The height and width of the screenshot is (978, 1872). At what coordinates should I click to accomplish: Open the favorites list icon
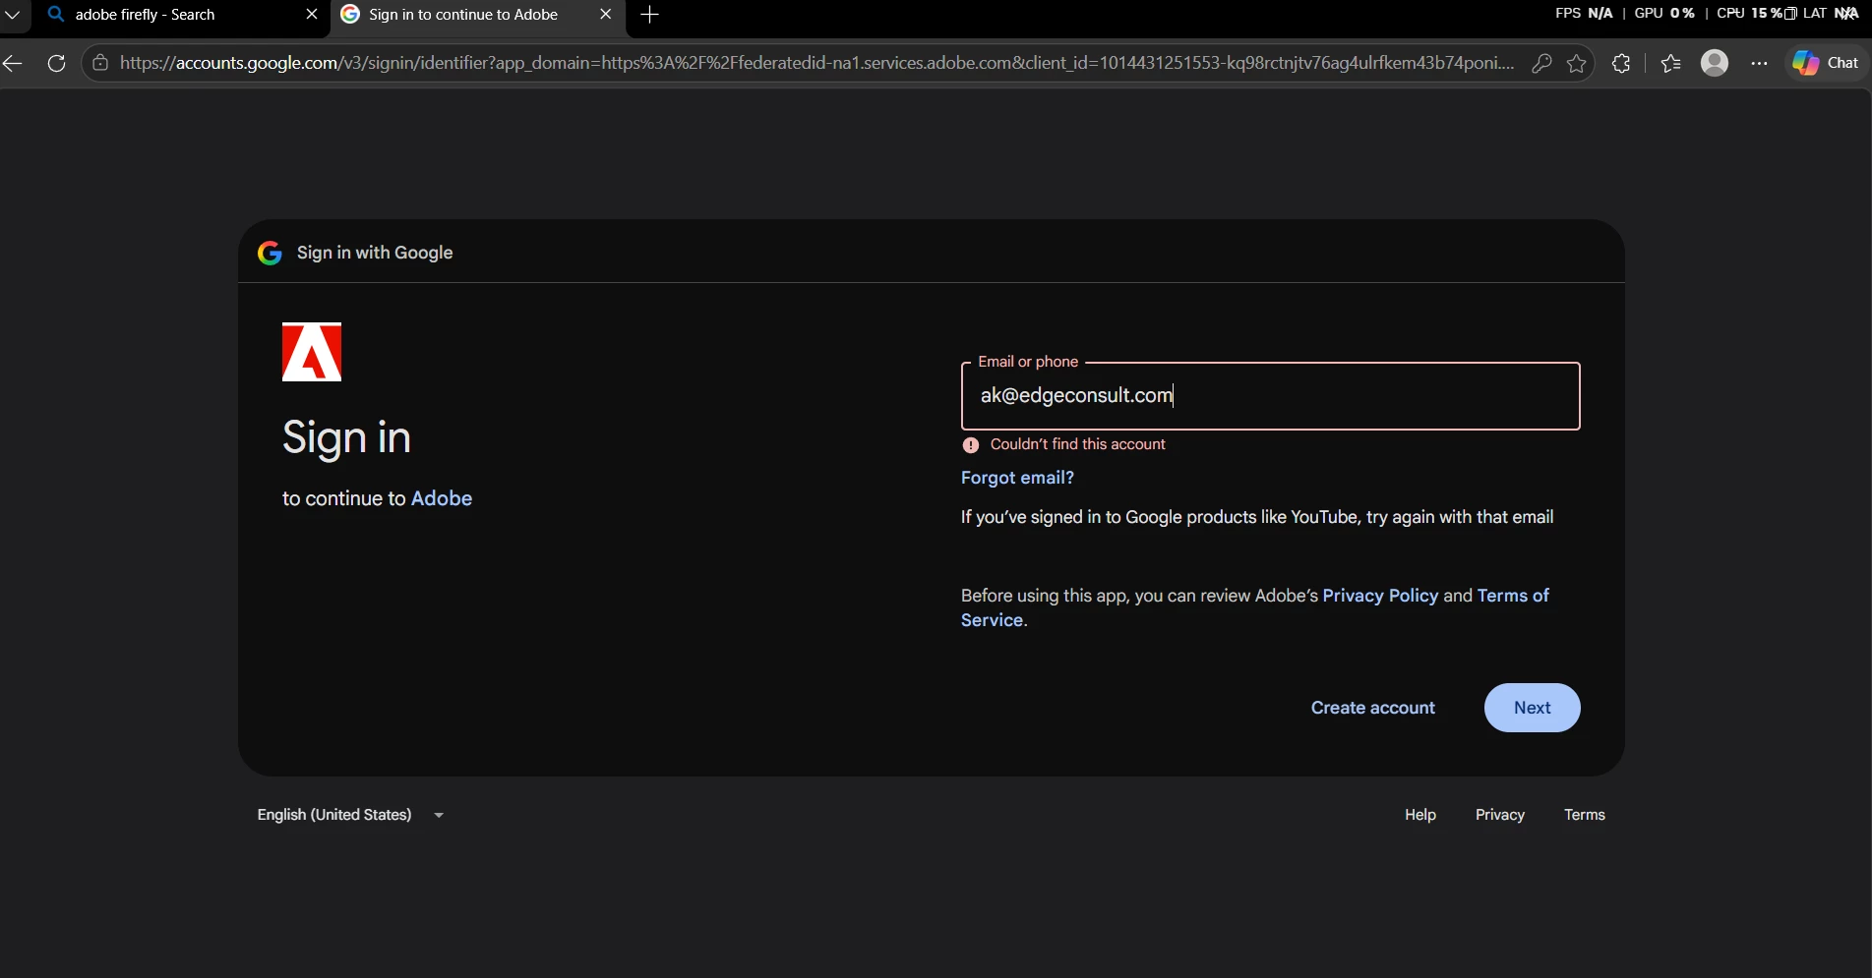click(x=1670, y=63)
